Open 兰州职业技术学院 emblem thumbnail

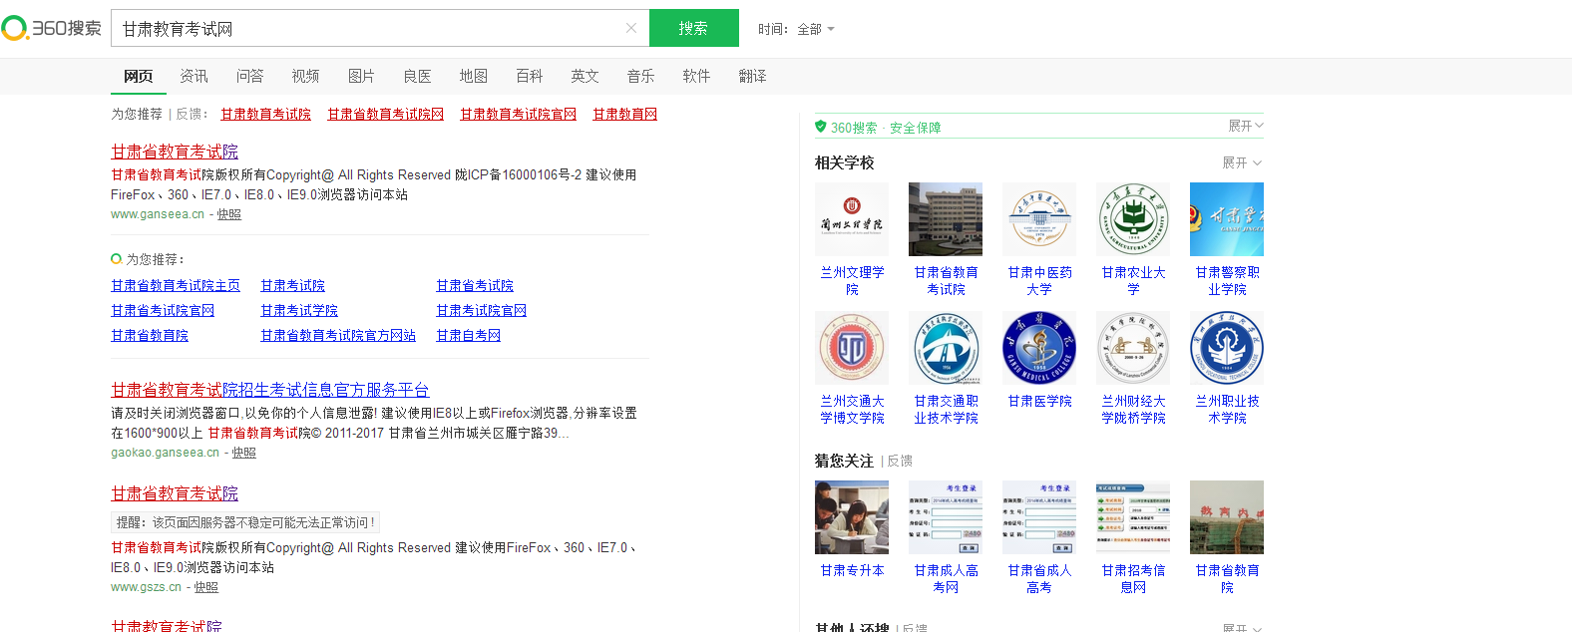click(x=1227, y=348)
